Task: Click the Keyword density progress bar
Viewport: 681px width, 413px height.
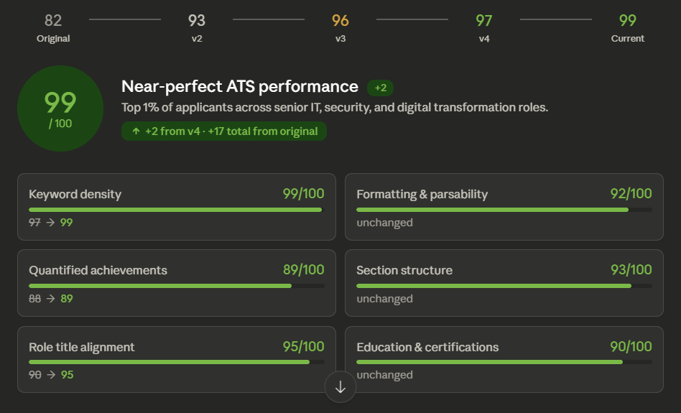Action: pyautogui.click(x=176, y=210)
